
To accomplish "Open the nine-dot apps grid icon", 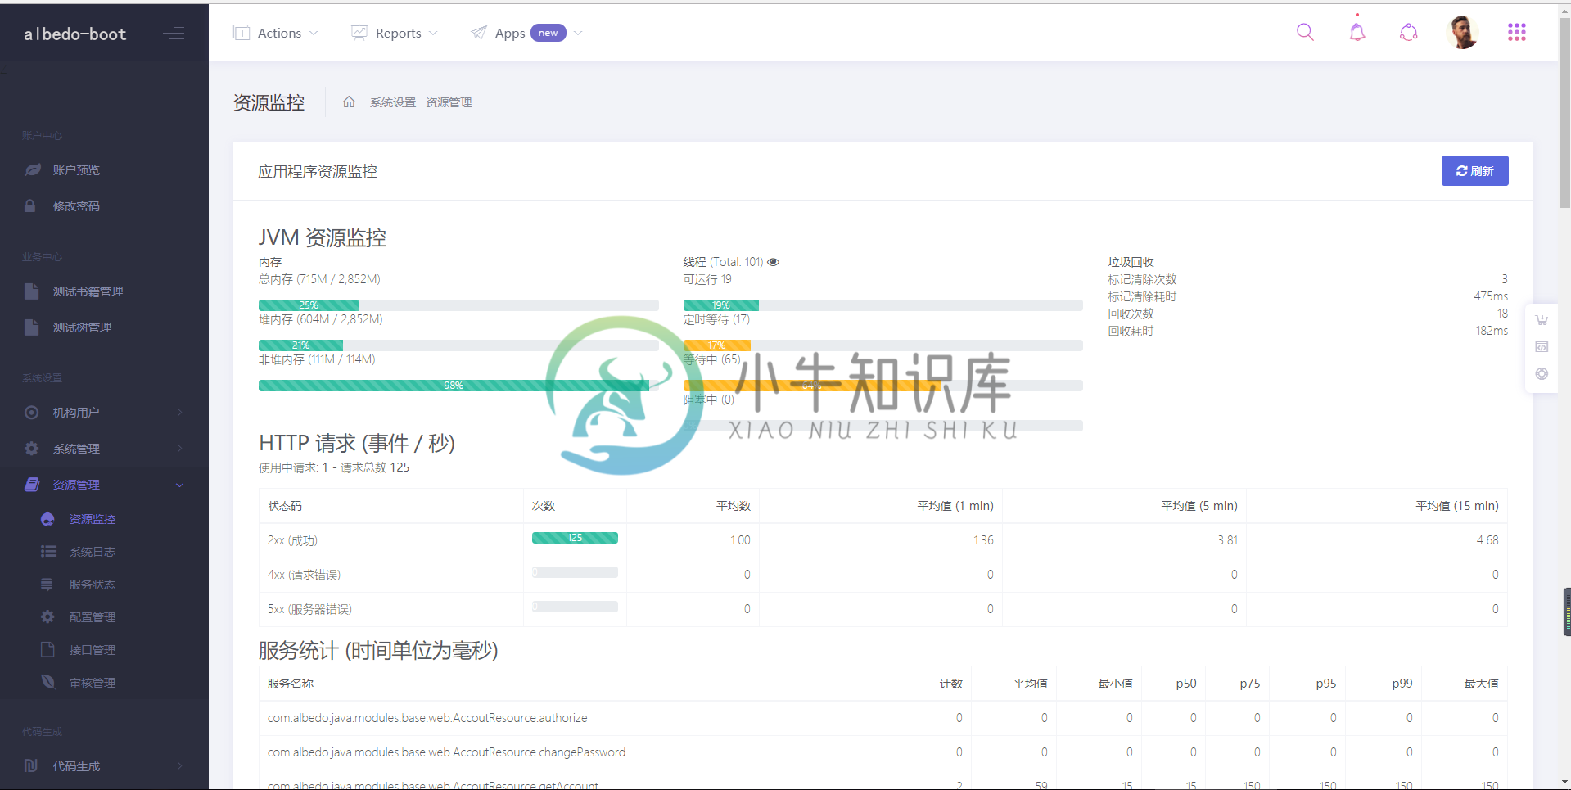I will [x=1517, y=33].
